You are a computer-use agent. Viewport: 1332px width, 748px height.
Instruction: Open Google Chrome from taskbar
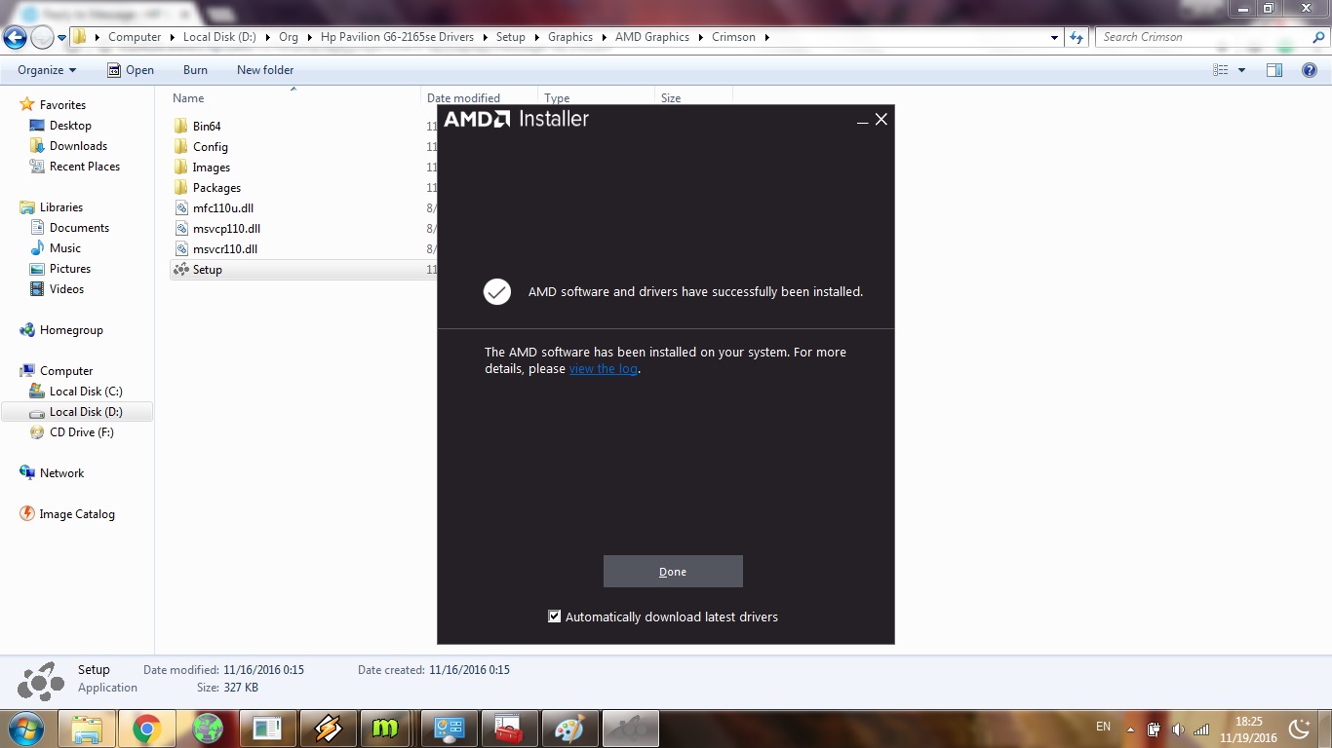[147, 729]
